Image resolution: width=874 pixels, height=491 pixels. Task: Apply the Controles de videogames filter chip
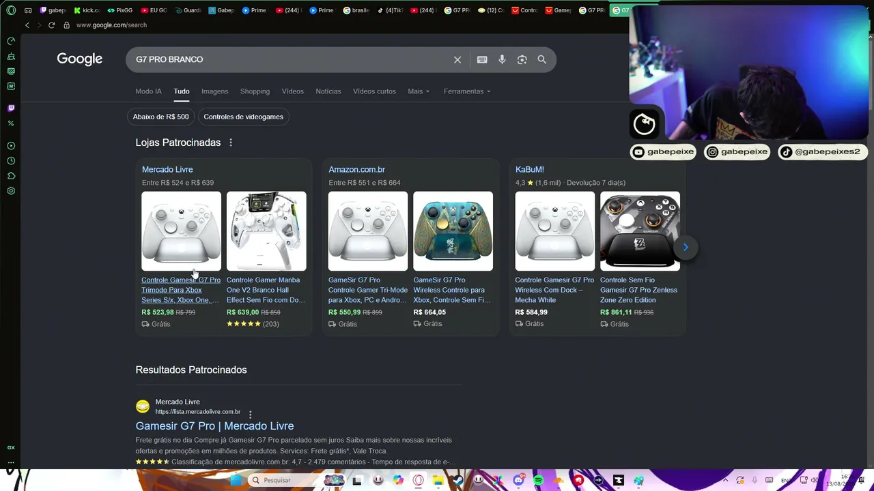[243, 117]
